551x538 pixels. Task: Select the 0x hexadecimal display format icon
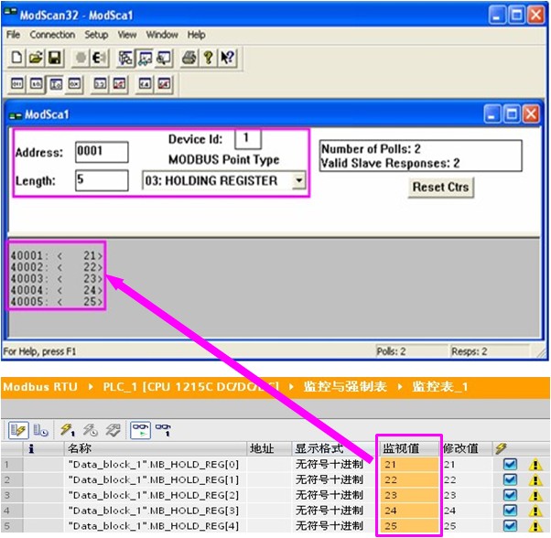[74, 84]
